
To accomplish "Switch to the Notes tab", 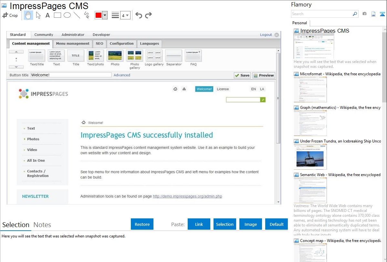I will coord(42,225).
